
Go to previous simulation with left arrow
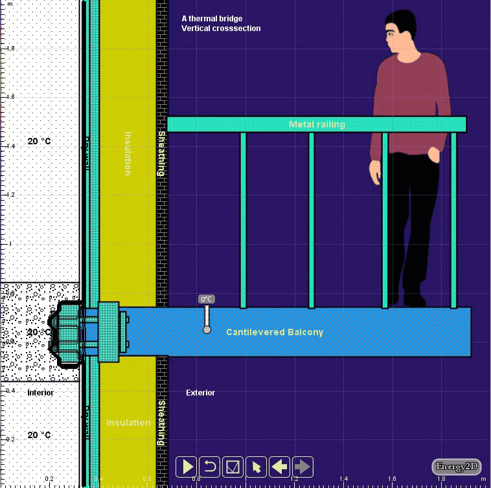(279, 467)
